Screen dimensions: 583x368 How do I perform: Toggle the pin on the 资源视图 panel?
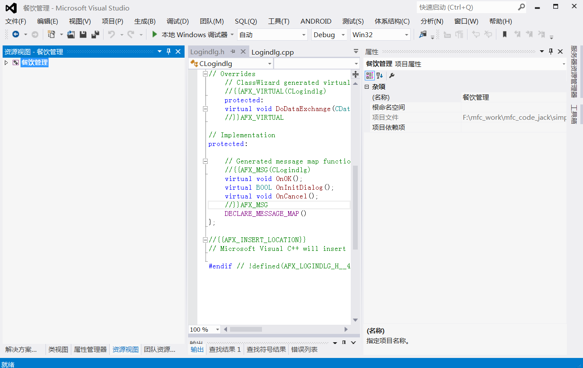(168, 51)
